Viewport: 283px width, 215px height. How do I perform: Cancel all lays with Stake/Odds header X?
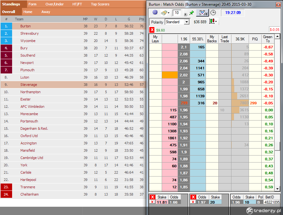pos(152,197)
